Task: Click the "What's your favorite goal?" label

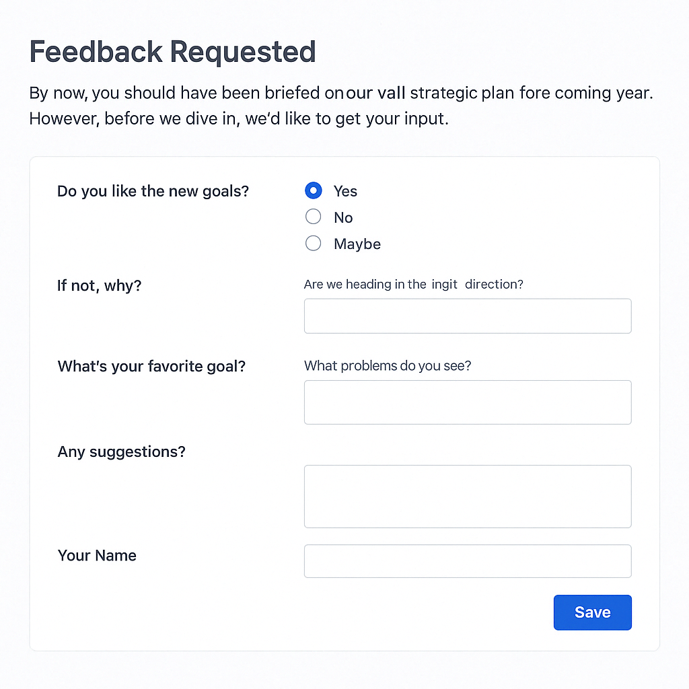Action: (151, 366)
